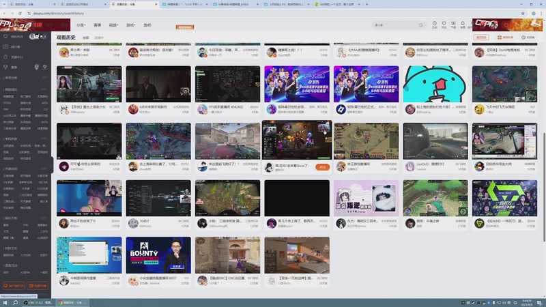This screenshot has width=546, height=307.
Task: Click the orange 关注 button on hovered card
Action: (322, 167)
